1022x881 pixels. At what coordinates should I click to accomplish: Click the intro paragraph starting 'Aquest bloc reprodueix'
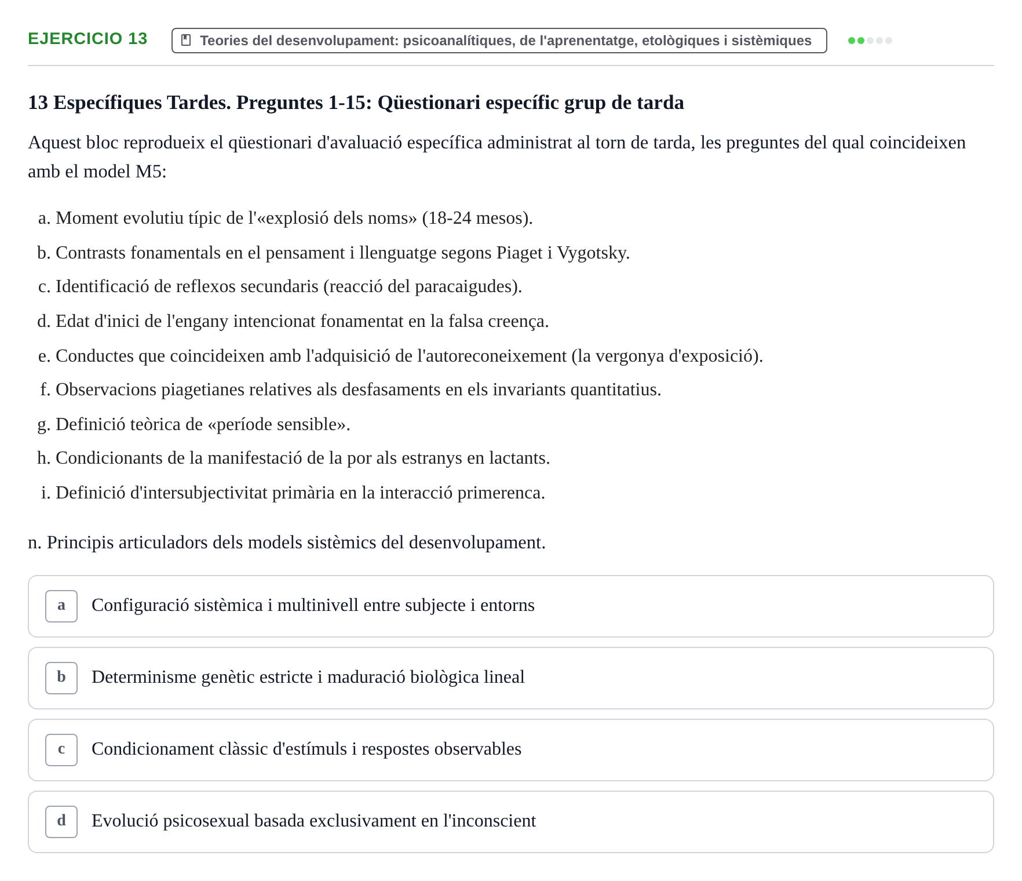[497, 157]
